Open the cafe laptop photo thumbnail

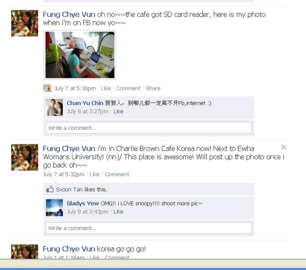tap(80, 55)
